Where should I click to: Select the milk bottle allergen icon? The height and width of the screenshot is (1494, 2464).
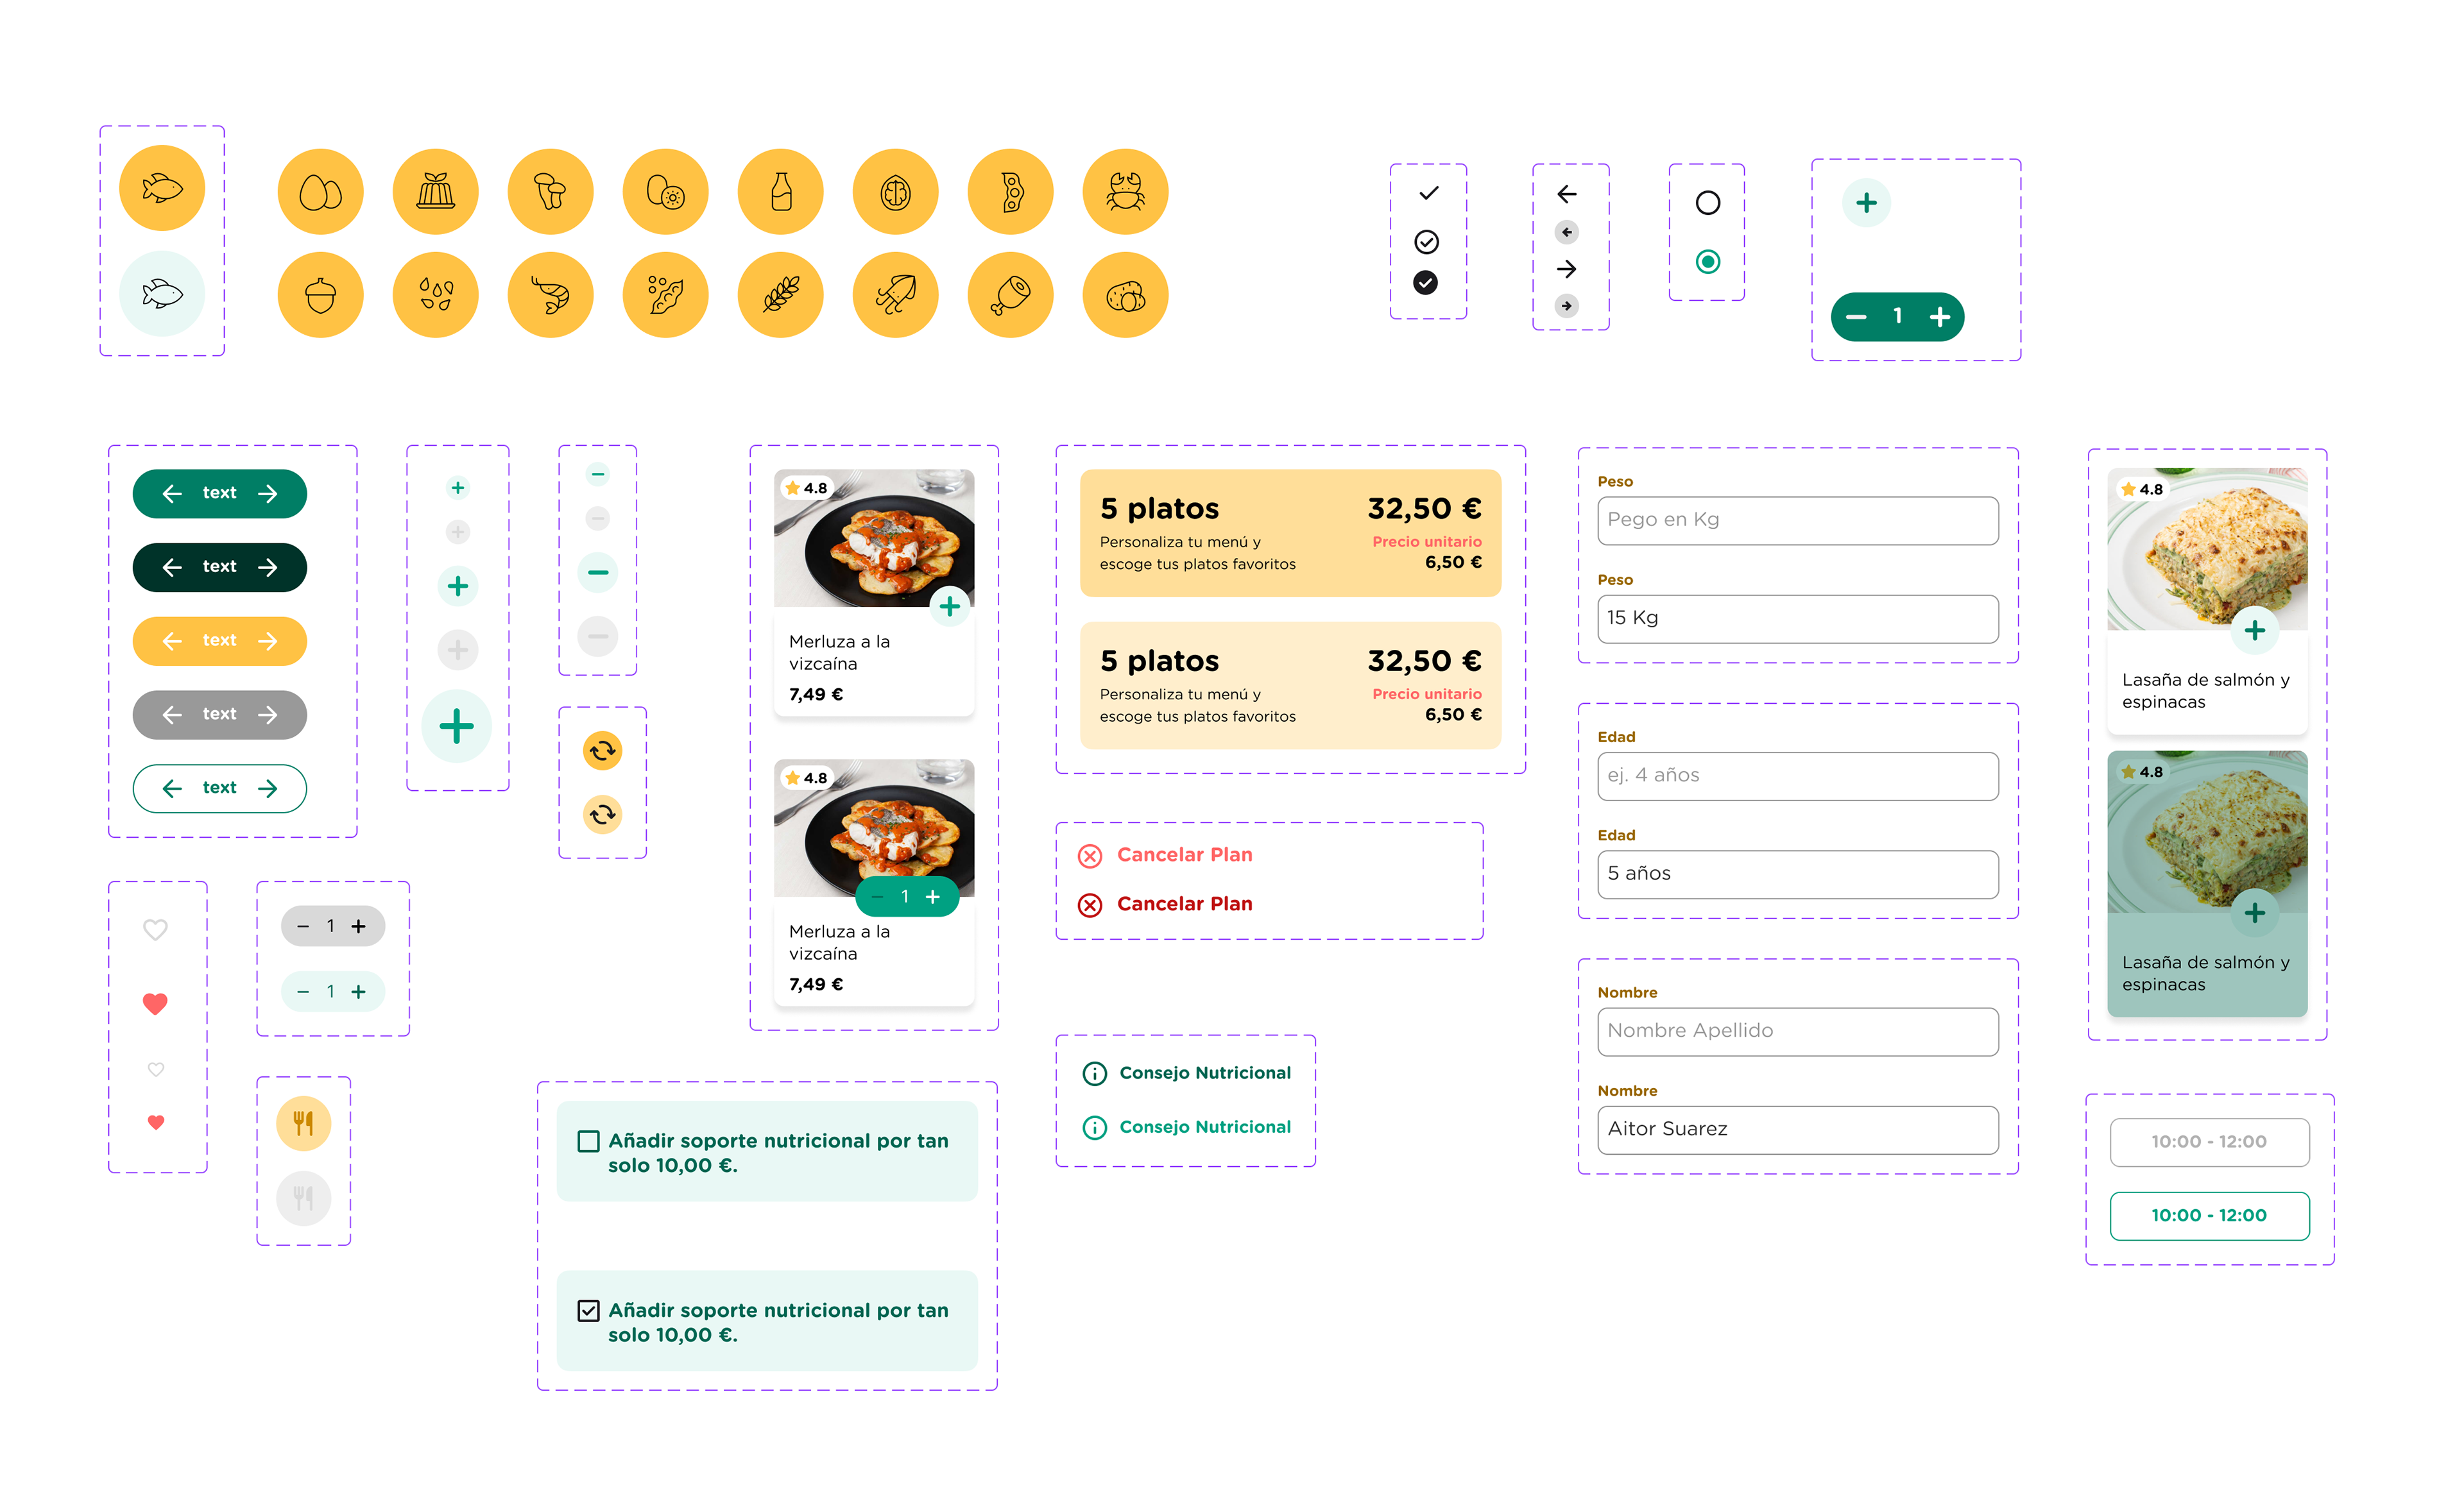(780, 191)
